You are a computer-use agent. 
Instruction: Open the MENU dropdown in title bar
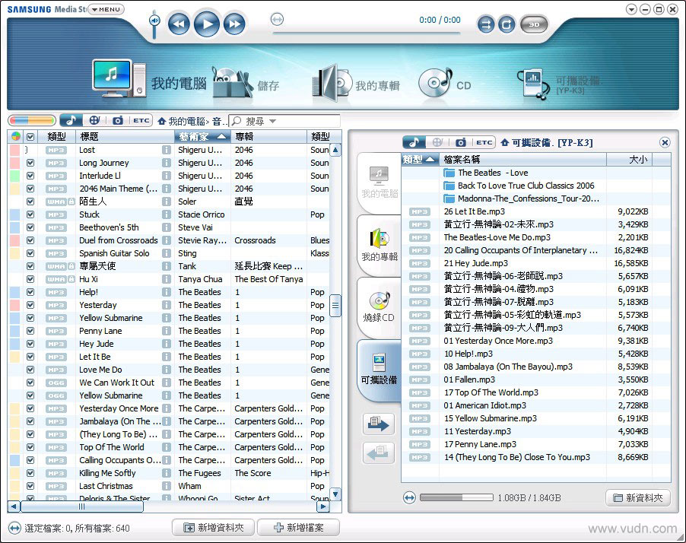click(x=106, y=9)
